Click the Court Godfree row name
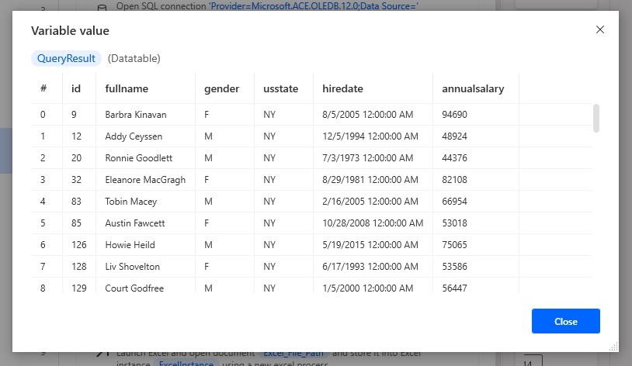Image resolution: width=632 pixels, height=366 pixels. (x=134, y=288)
